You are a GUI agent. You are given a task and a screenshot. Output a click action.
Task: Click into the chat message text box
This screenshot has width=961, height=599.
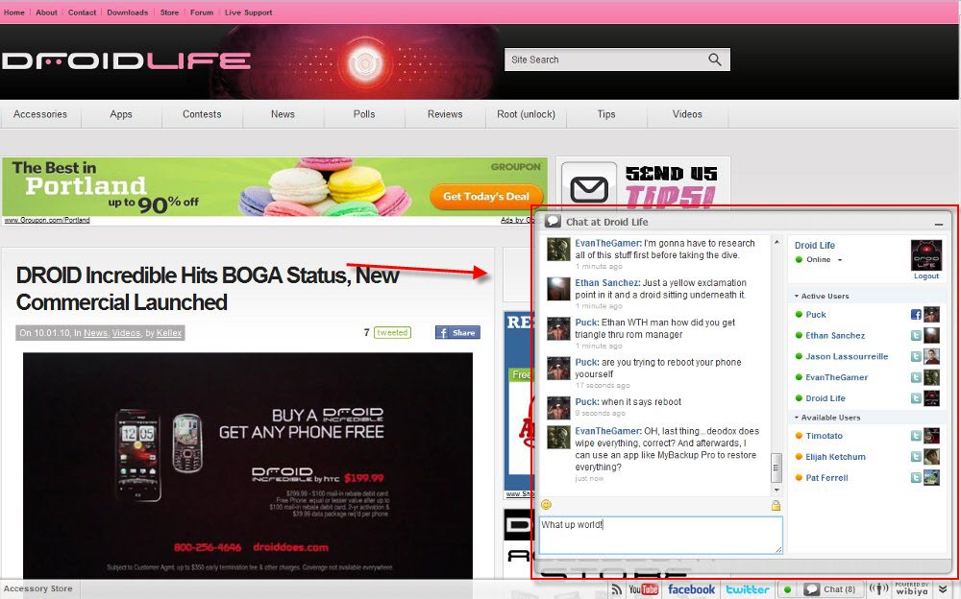point(660,535)
